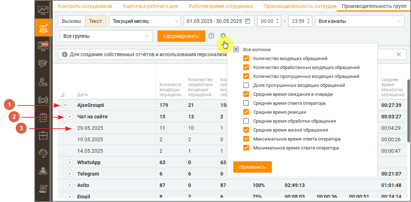Click the 02:49:13 value in Avito row
Image resolution: width=411 pixels, height=202 pixels.
click(x=295, y=185)
